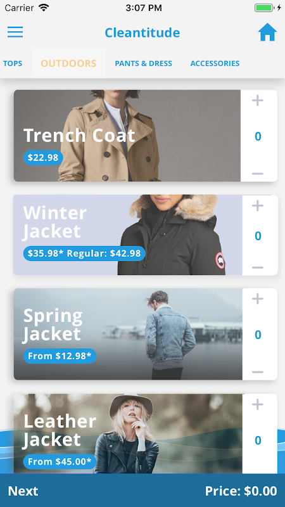Open the hamburger menu
The width and height of the screenshot is (285, 507).
point(15,32)
